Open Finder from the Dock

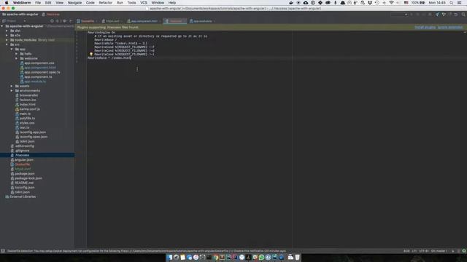click(169, 257)
